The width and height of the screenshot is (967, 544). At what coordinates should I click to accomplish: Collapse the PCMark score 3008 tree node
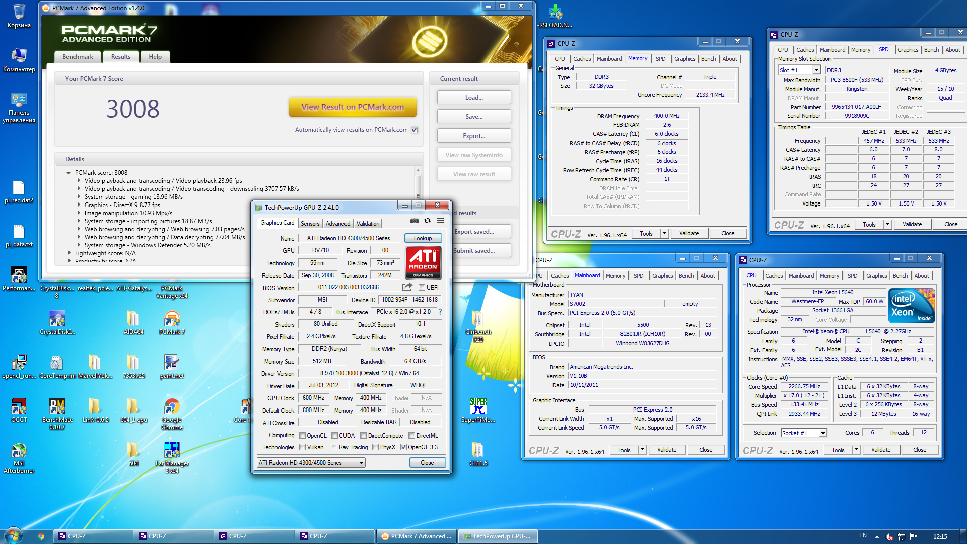coord(68,173)
